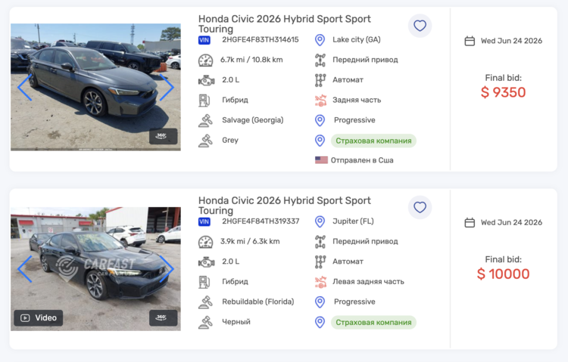This screenshot has width=568, height=362.
Task: Click final bid price $ 9350
Action: (x=503, y=92)
